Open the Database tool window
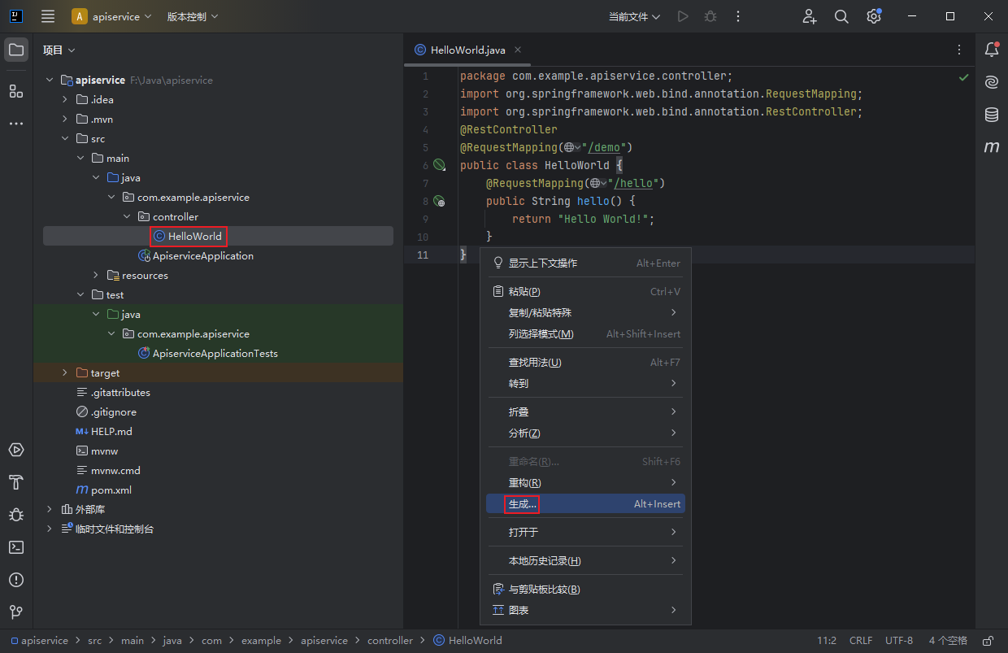Viewport: 1008px width, 653px height. (991, 115)
